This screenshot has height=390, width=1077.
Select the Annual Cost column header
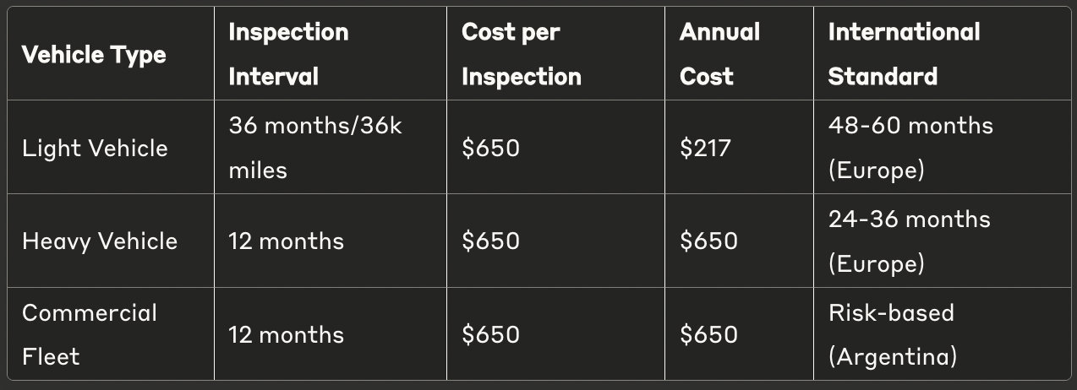[719, 54]
